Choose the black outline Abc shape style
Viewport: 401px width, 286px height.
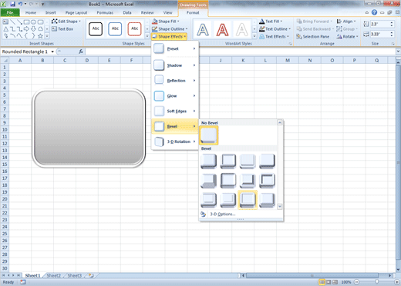coord(96,28)
